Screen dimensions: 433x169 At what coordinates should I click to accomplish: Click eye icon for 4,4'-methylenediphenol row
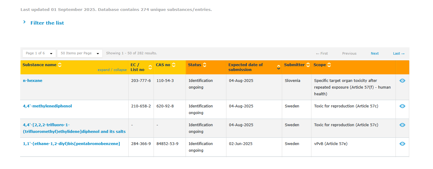(x=403, y=106)
